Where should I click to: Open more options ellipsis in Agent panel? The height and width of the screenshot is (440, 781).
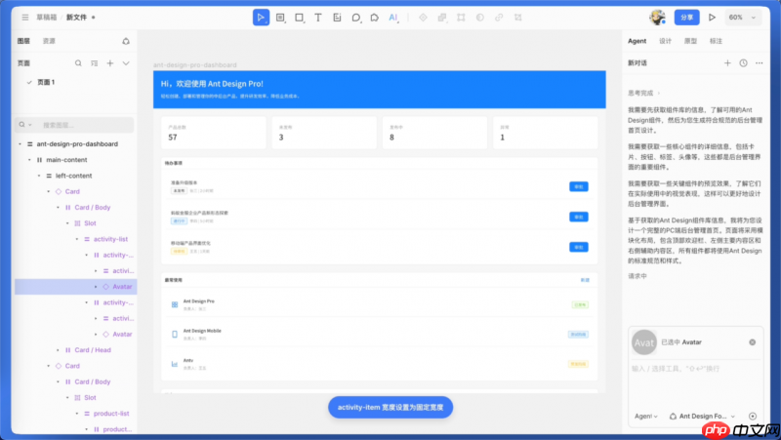[x=760, y=63]
